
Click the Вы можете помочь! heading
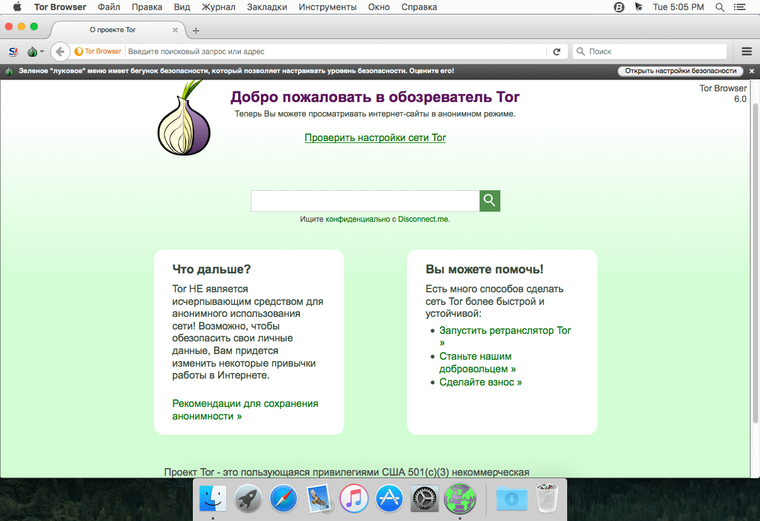[485, 269]
